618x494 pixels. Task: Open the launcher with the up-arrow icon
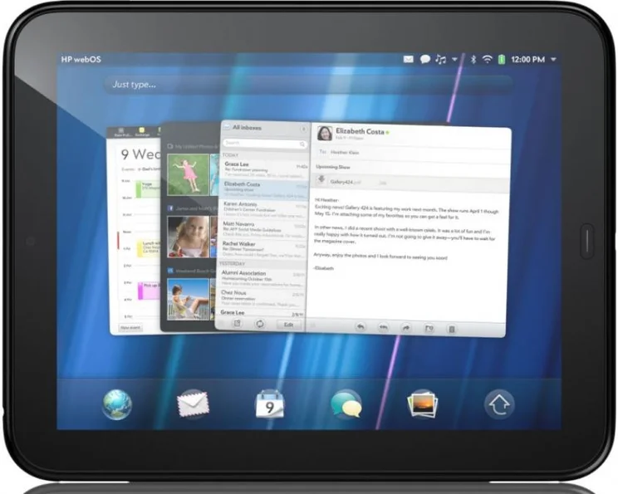coord(498,404)
